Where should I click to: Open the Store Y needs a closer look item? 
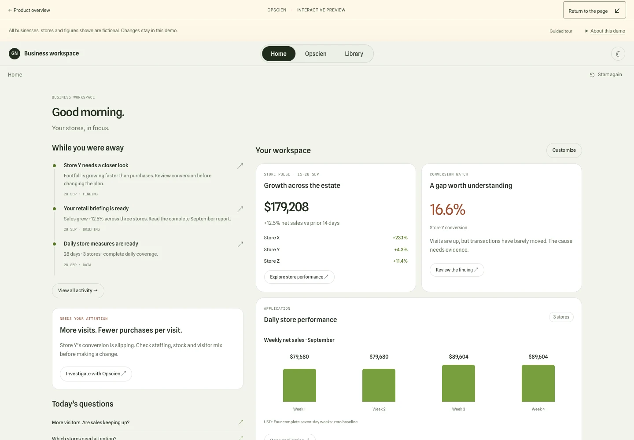(x=148, y=180)
